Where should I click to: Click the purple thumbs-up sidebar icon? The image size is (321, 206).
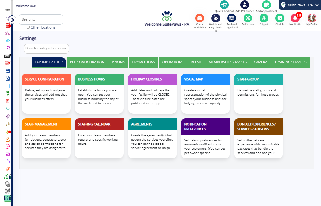pyautogui.click(x=7, y=161)
